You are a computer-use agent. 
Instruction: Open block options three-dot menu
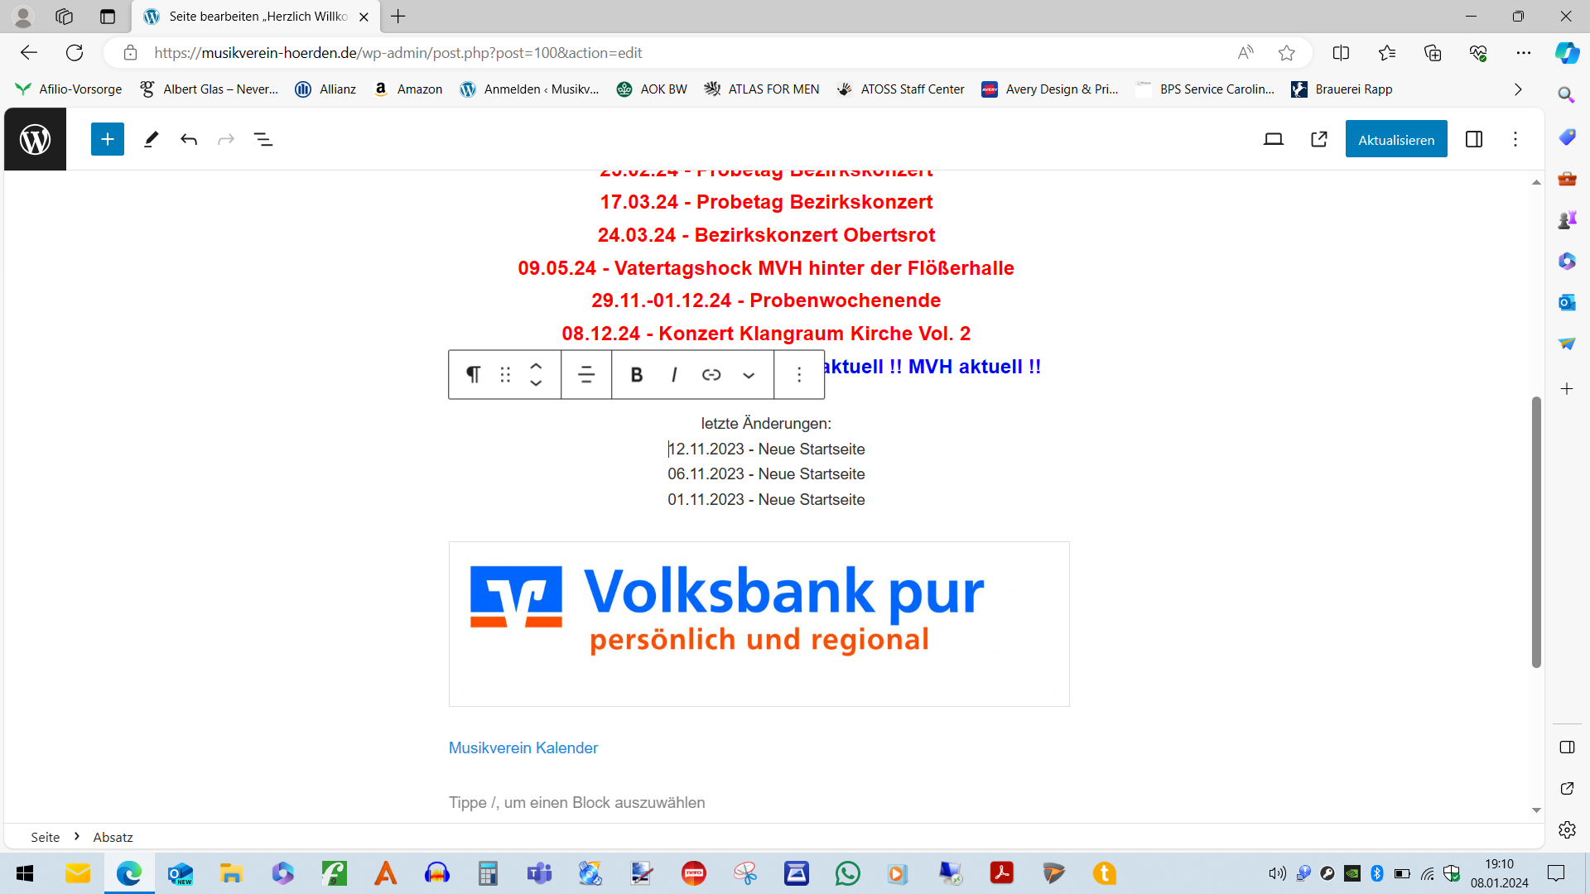pyautogui.click(x=799, y=375)
